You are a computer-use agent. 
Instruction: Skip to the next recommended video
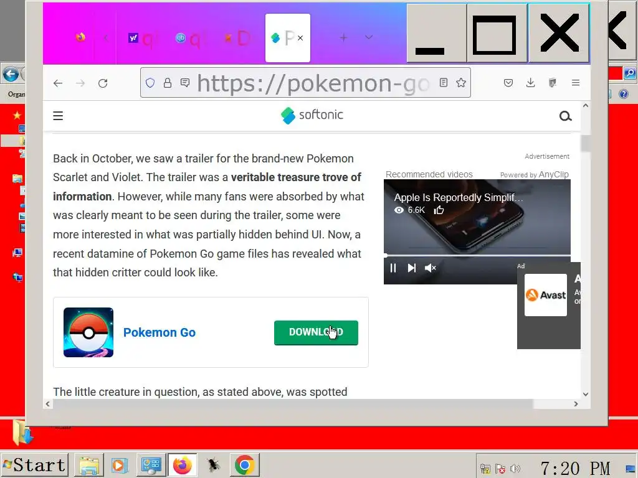(412, 268)
